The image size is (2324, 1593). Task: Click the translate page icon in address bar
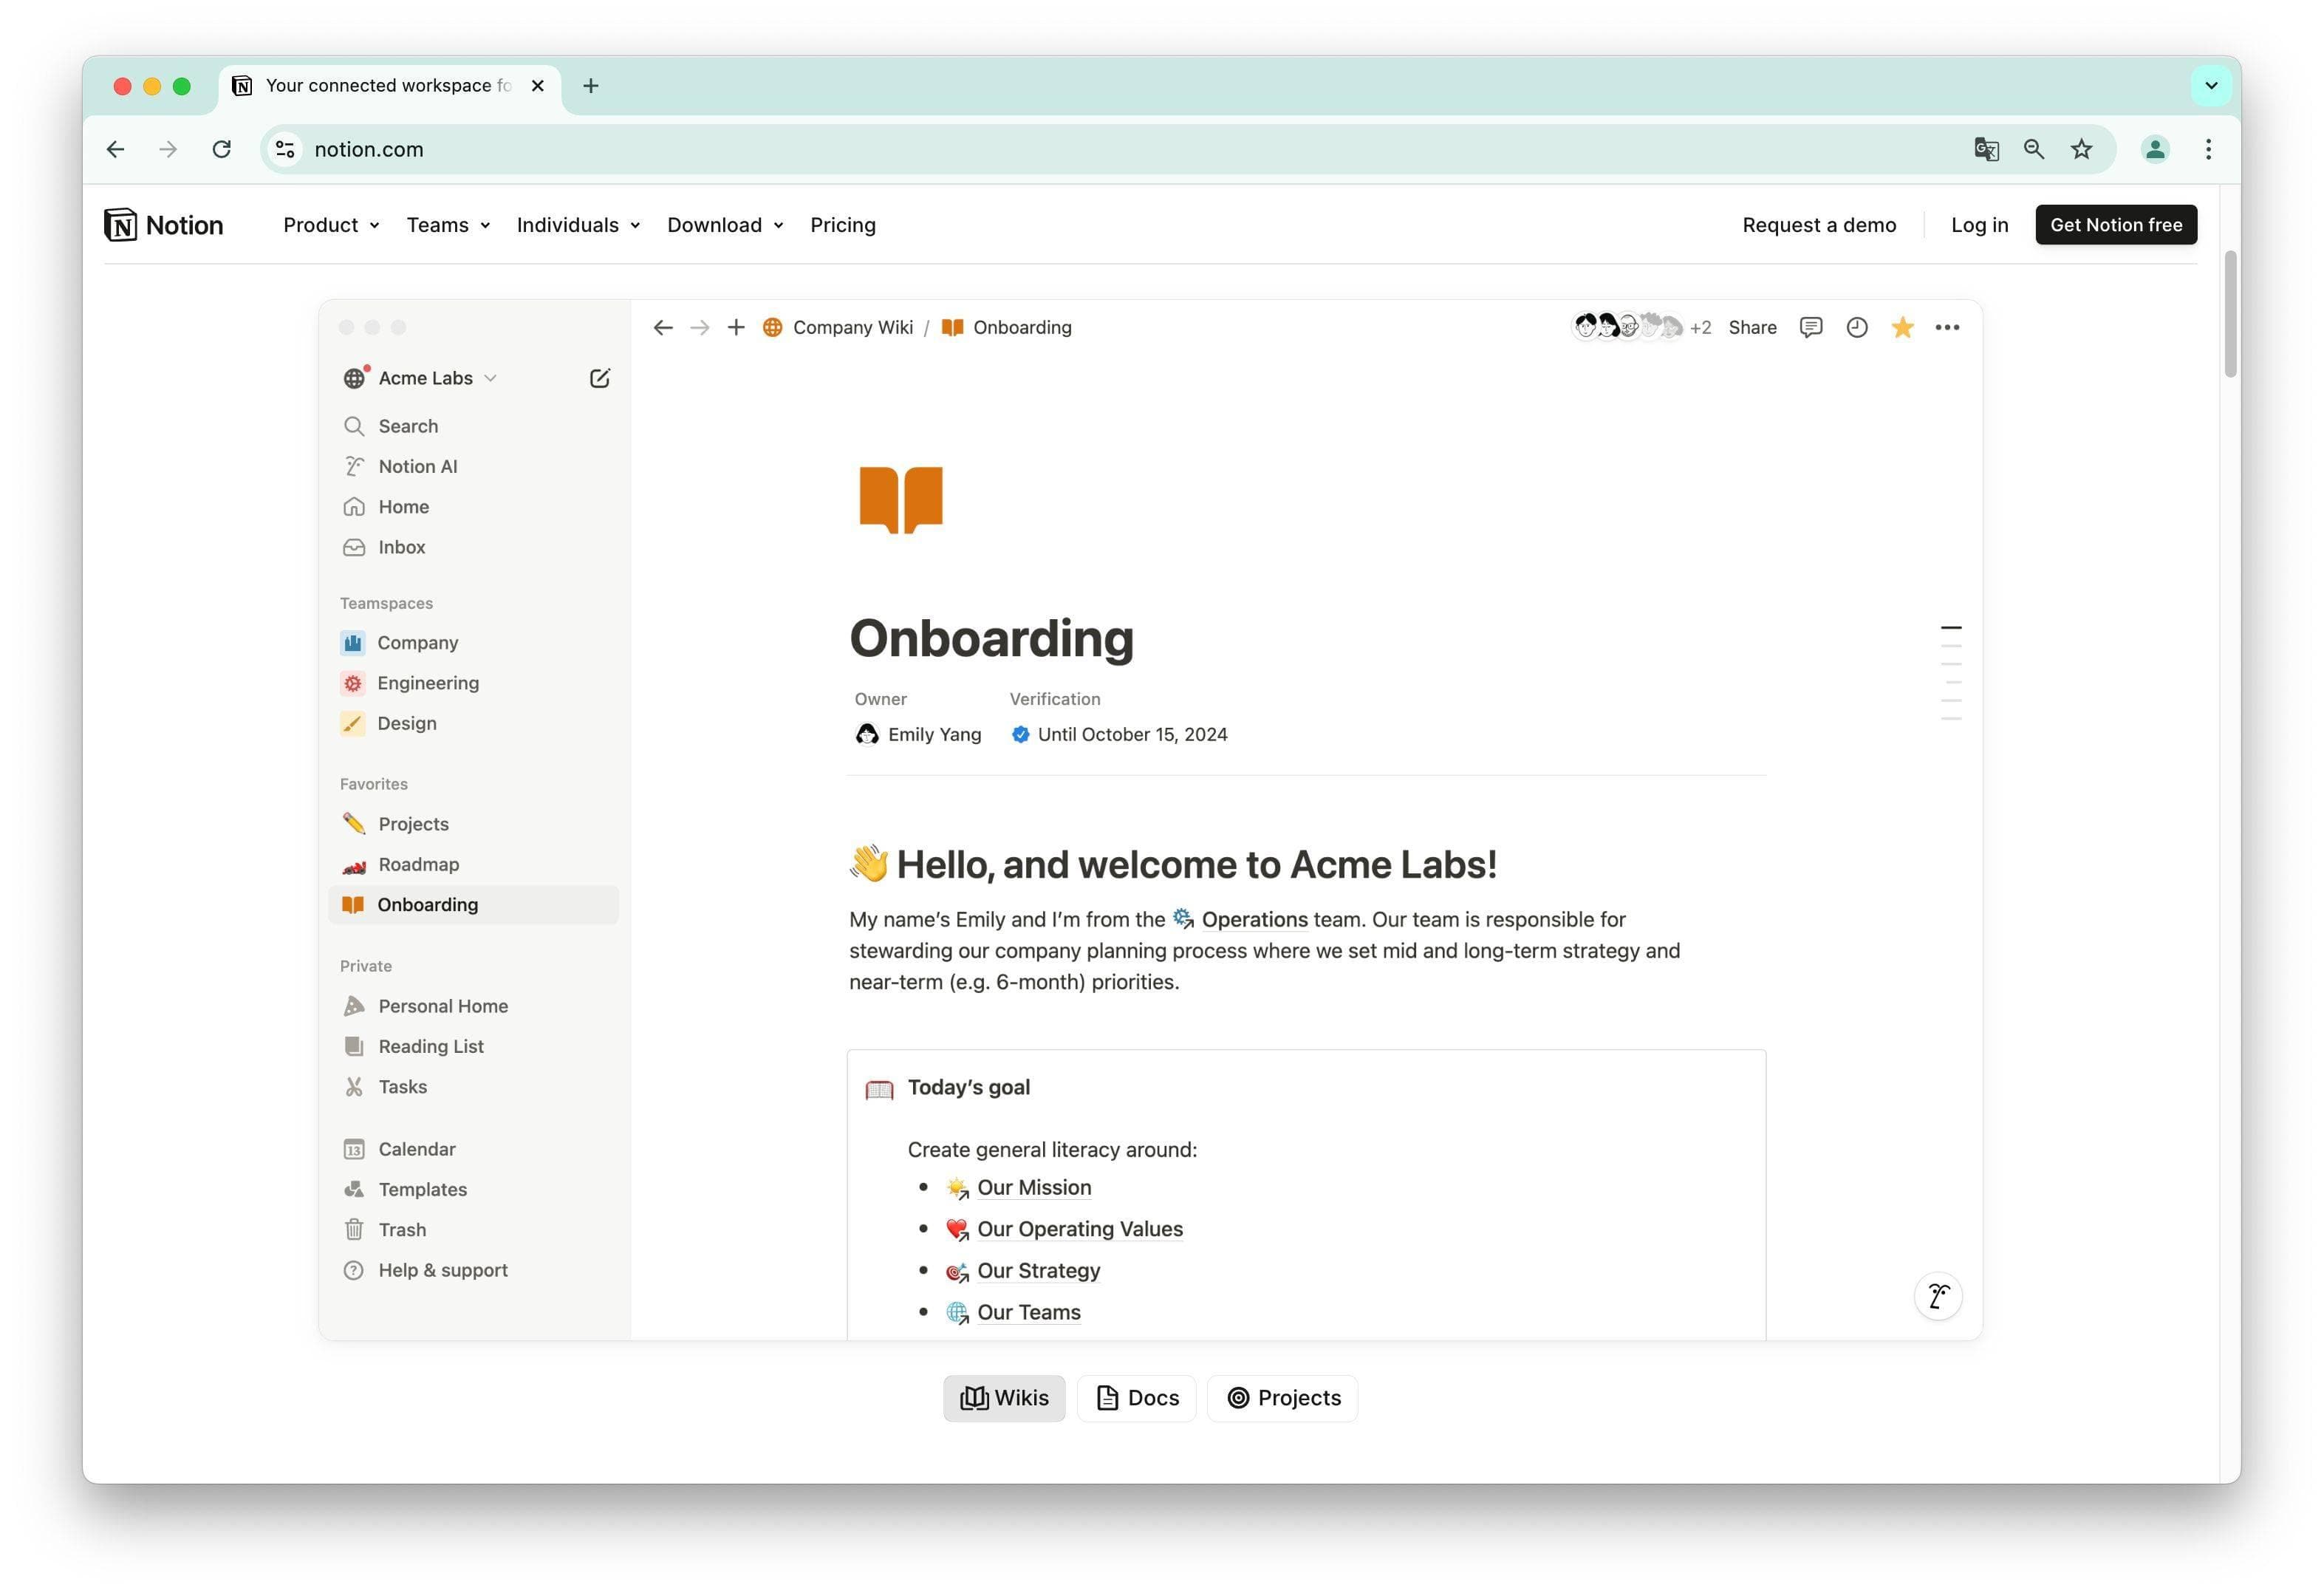click(1986, 149)
